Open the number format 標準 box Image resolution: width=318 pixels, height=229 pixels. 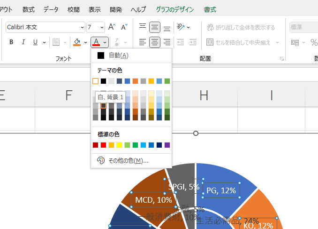tap(303, 27)
